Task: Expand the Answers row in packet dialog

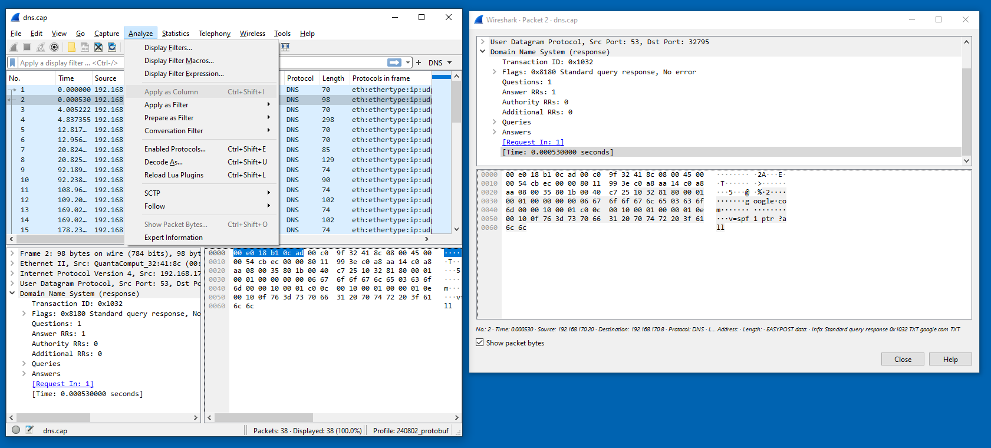Action: (495, 132)
